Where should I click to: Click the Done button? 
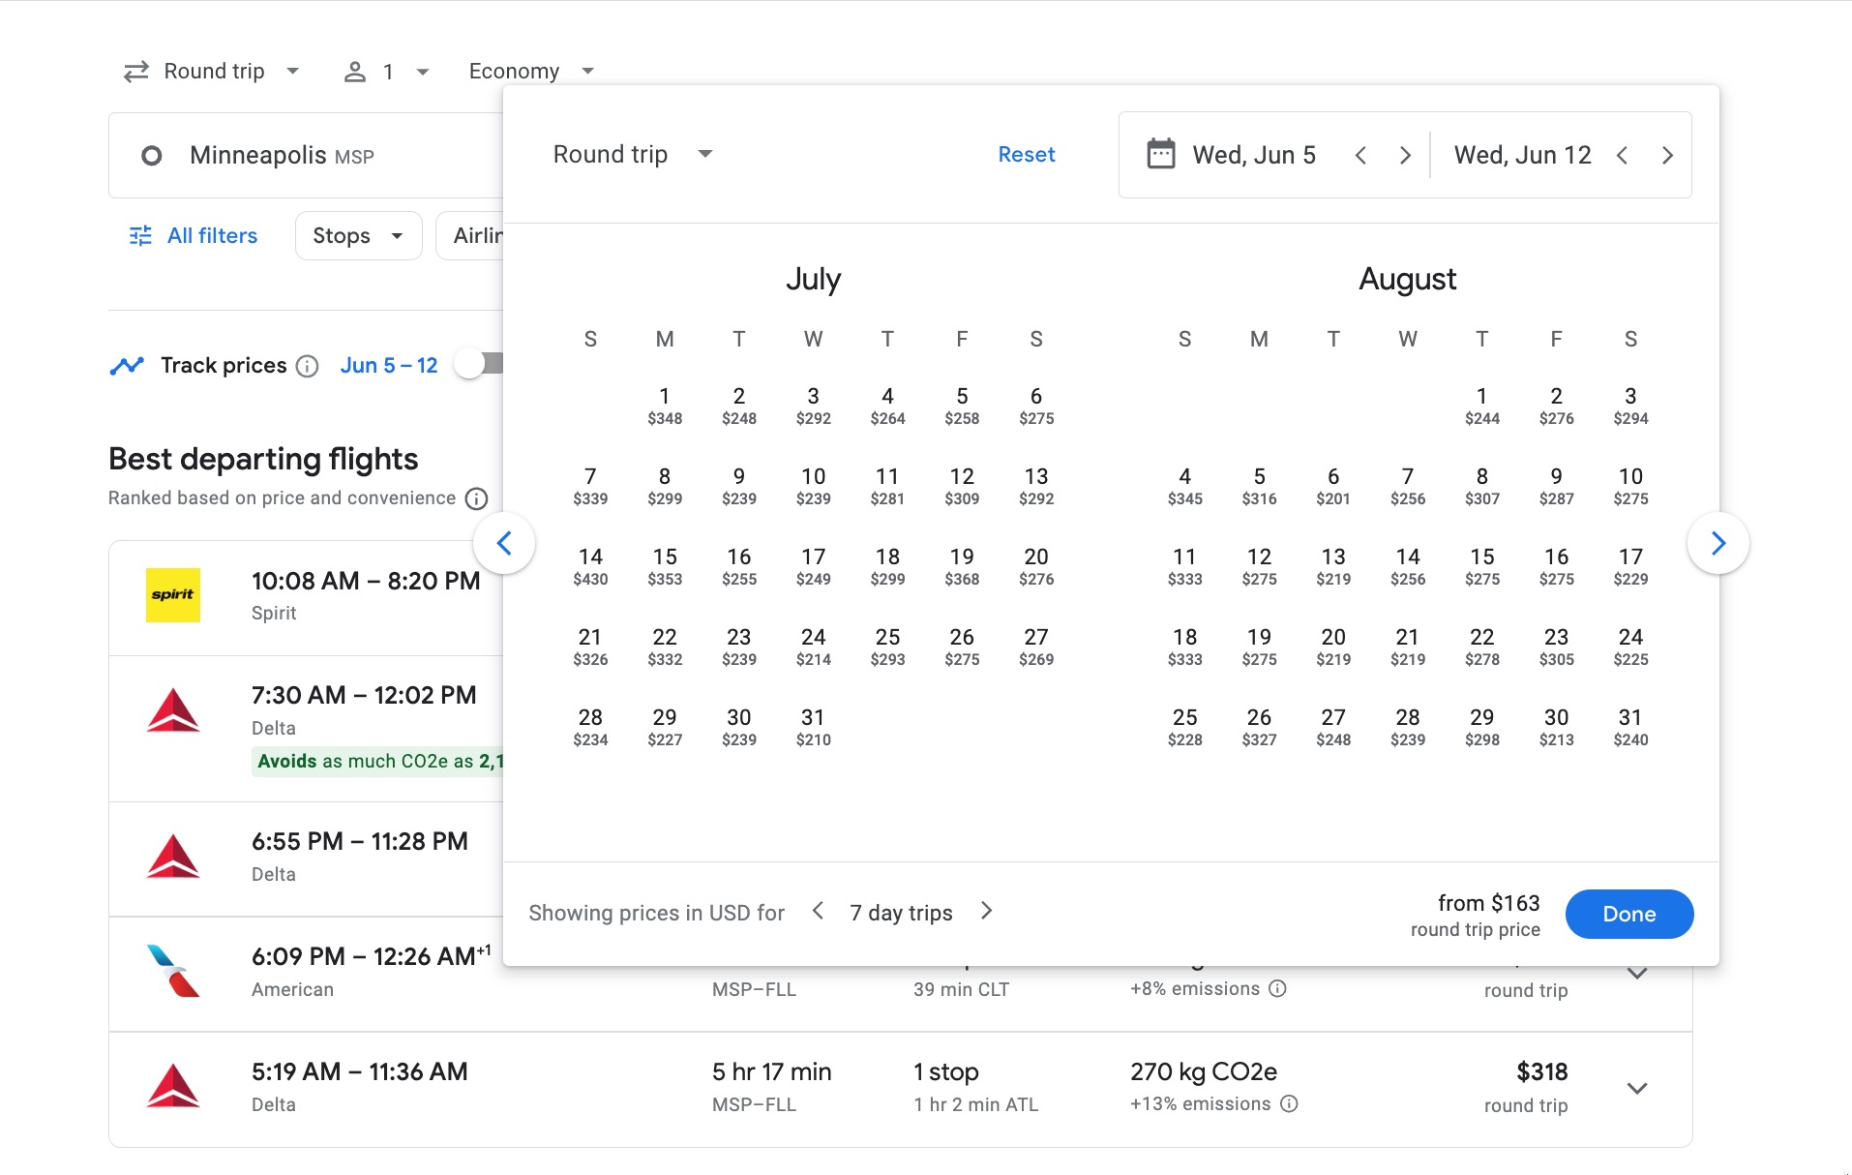(1629, 914)
